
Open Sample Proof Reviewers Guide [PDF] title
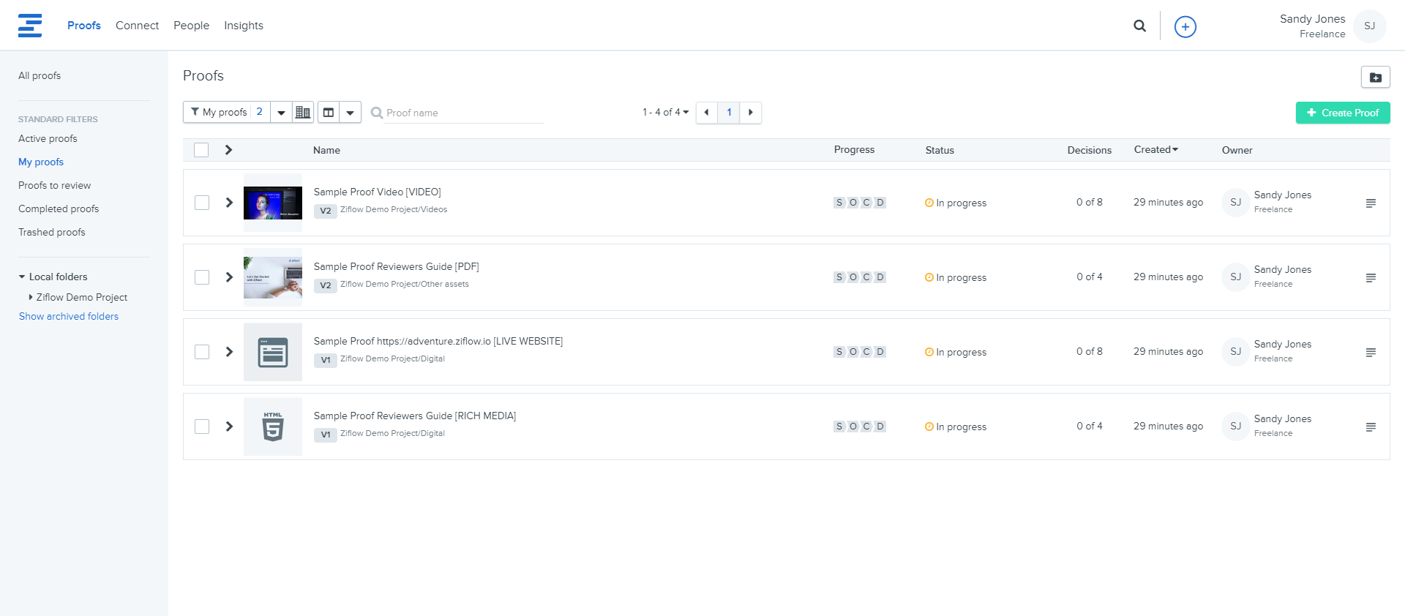click(397, 266)
